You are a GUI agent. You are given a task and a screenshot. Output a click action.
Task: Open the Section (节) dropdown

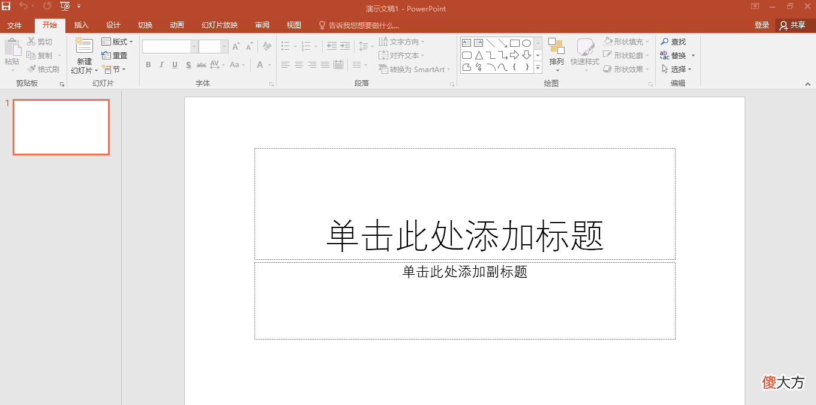point(114,69)
